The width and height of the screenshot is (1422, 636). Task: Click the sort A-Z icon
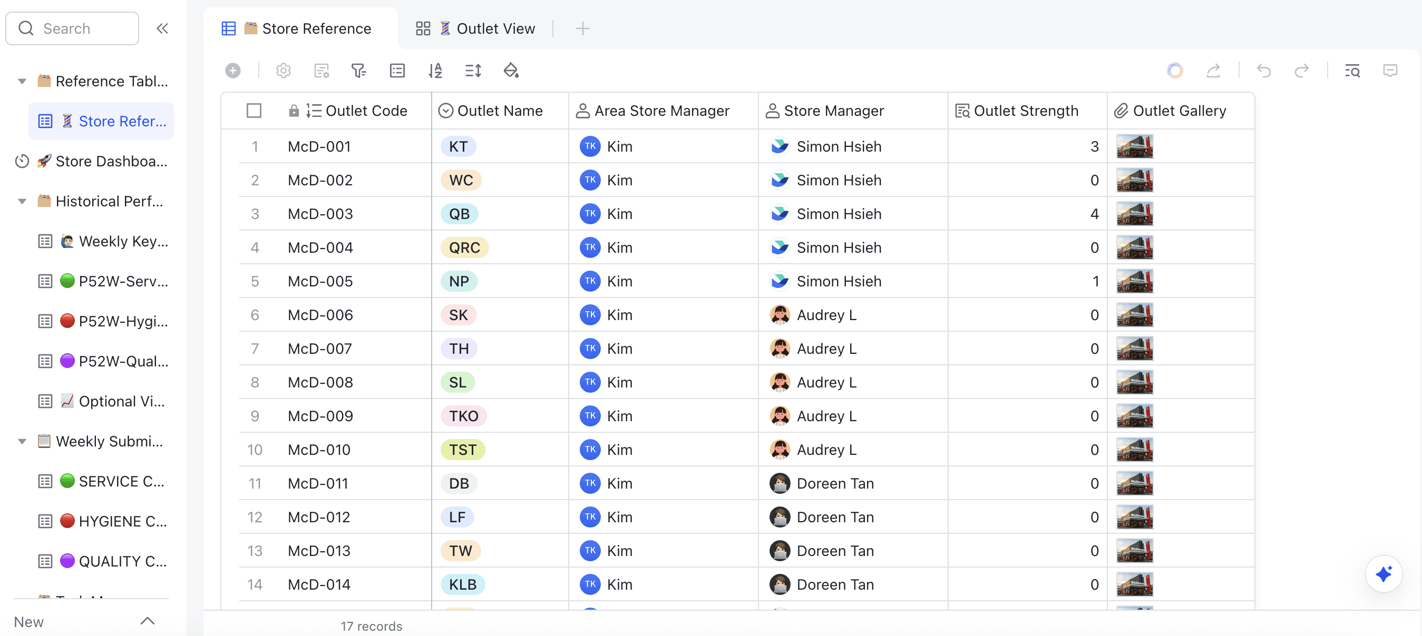(x=435, y=71)
